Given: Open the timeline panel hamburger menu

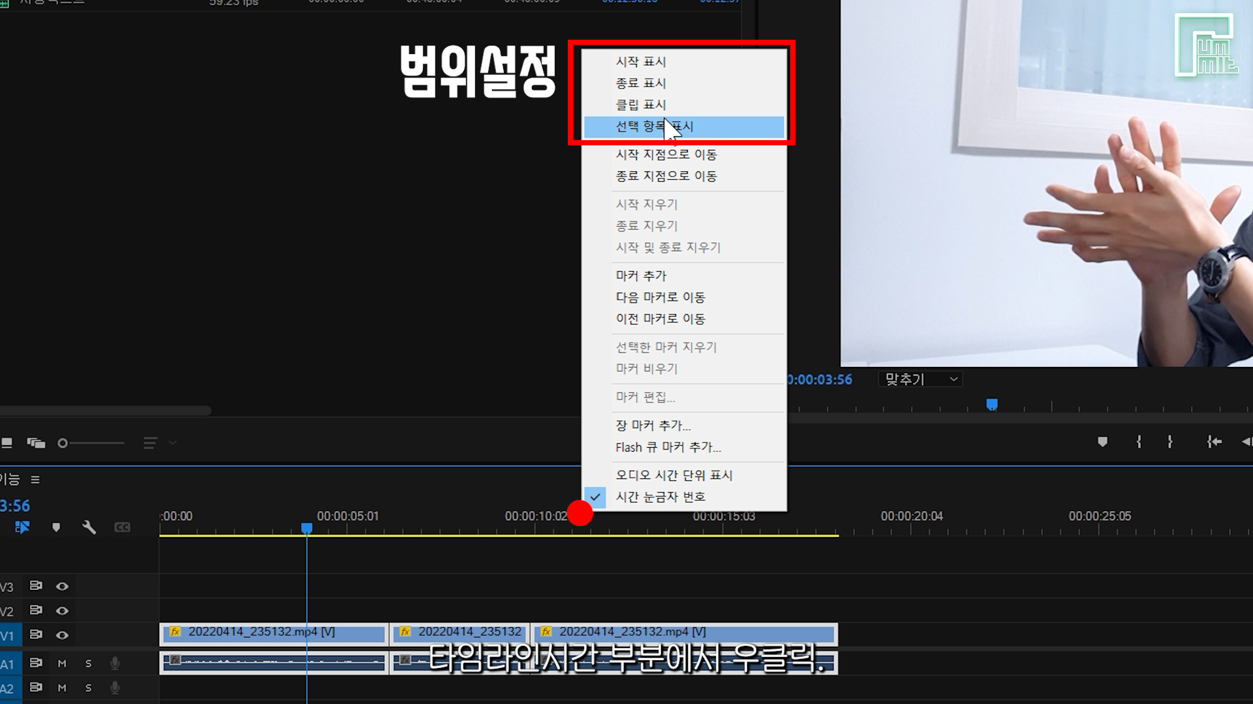Looking at the screenshot, I should (35, 480).
